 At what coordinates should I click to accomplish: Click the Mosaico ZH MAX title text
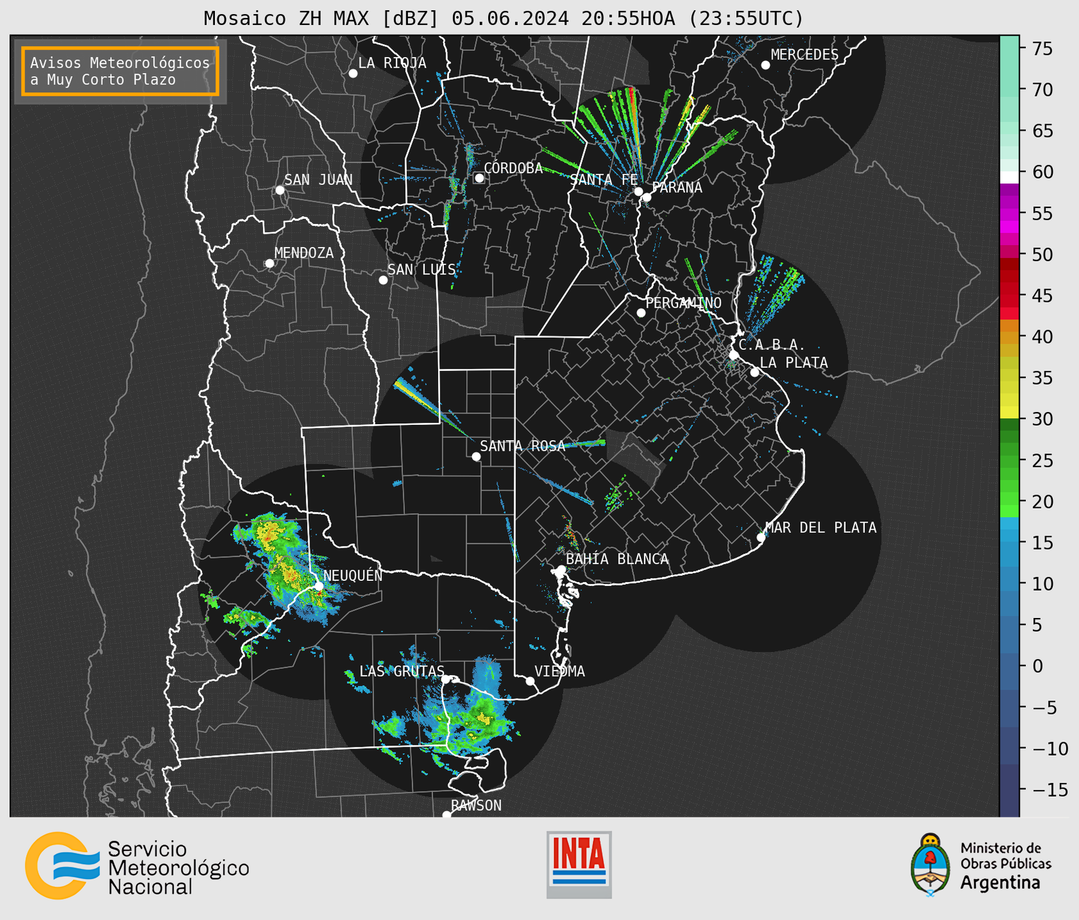pyautogui.click(x=503, y=18)
